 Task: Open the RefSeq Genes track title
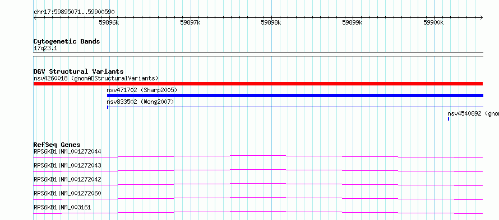point(57,145)
